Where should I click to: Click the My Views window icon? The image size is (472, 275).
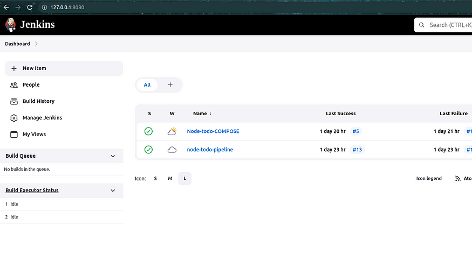click(14, 135)
